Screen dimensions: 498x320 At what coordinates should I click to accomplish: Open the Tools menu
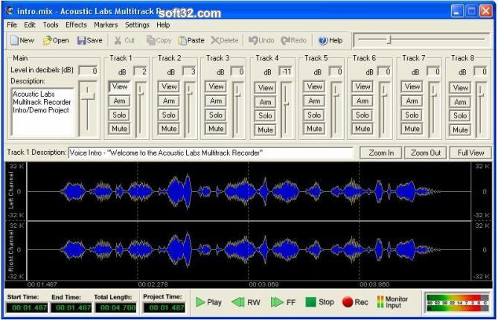tap(51, 25)
